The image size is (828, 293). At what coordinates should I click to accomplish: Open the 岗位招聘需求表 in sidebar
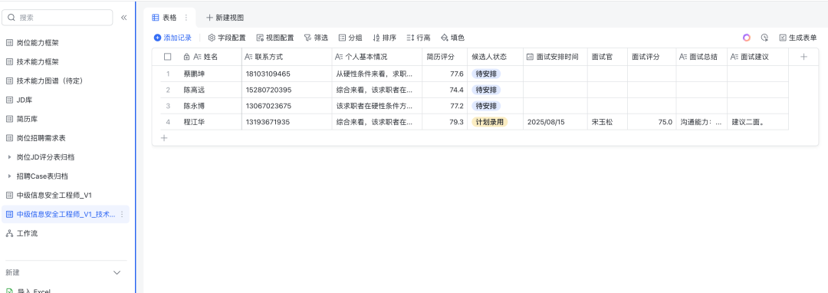point(65,138)
